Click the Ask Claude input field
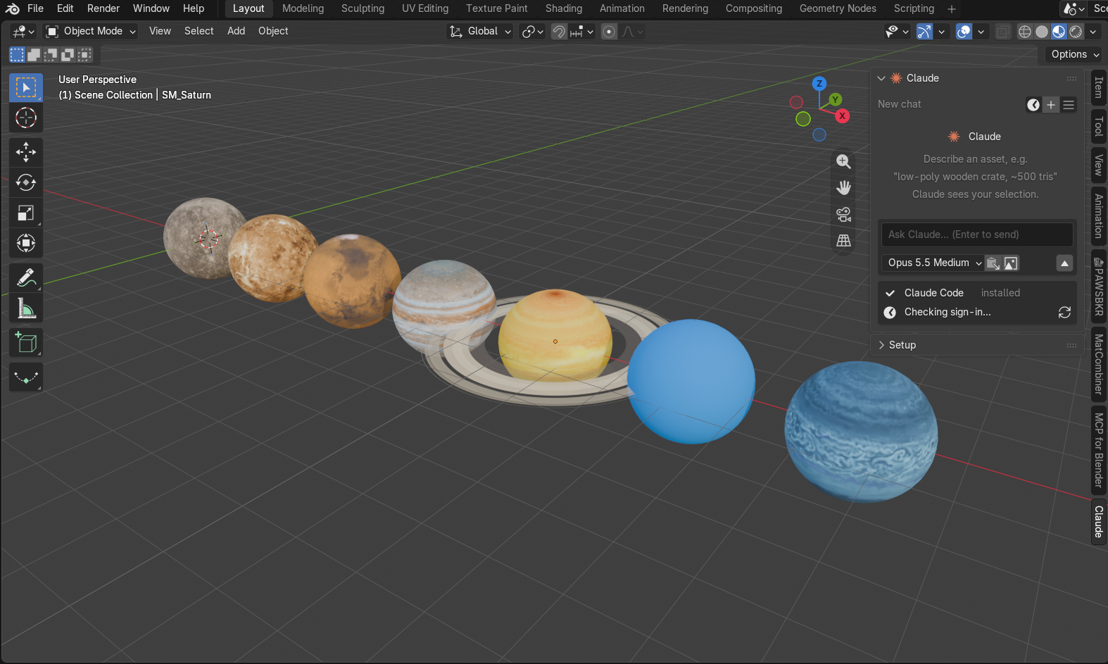The image size is (1108, 664). [977, 234]
